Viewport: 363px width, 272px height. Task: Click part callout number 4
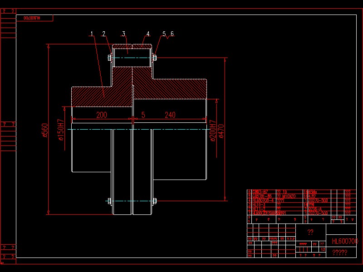(148, 34)
